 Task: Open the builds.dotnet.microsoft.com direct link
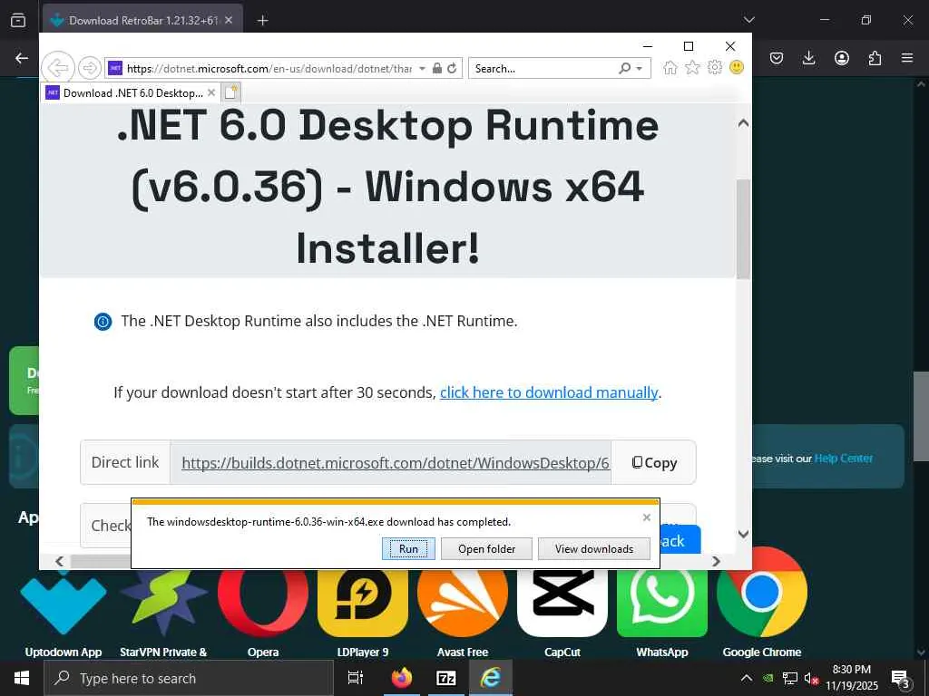tap(396, 463)
